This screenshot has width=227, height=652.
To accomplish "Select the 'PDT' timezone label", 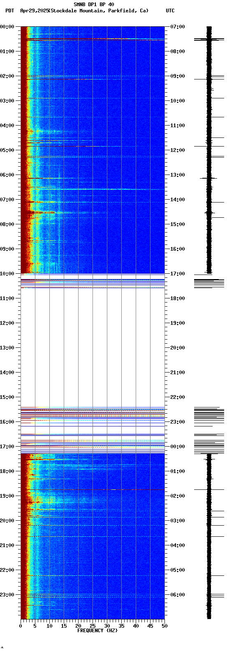I will coord(9,11).
